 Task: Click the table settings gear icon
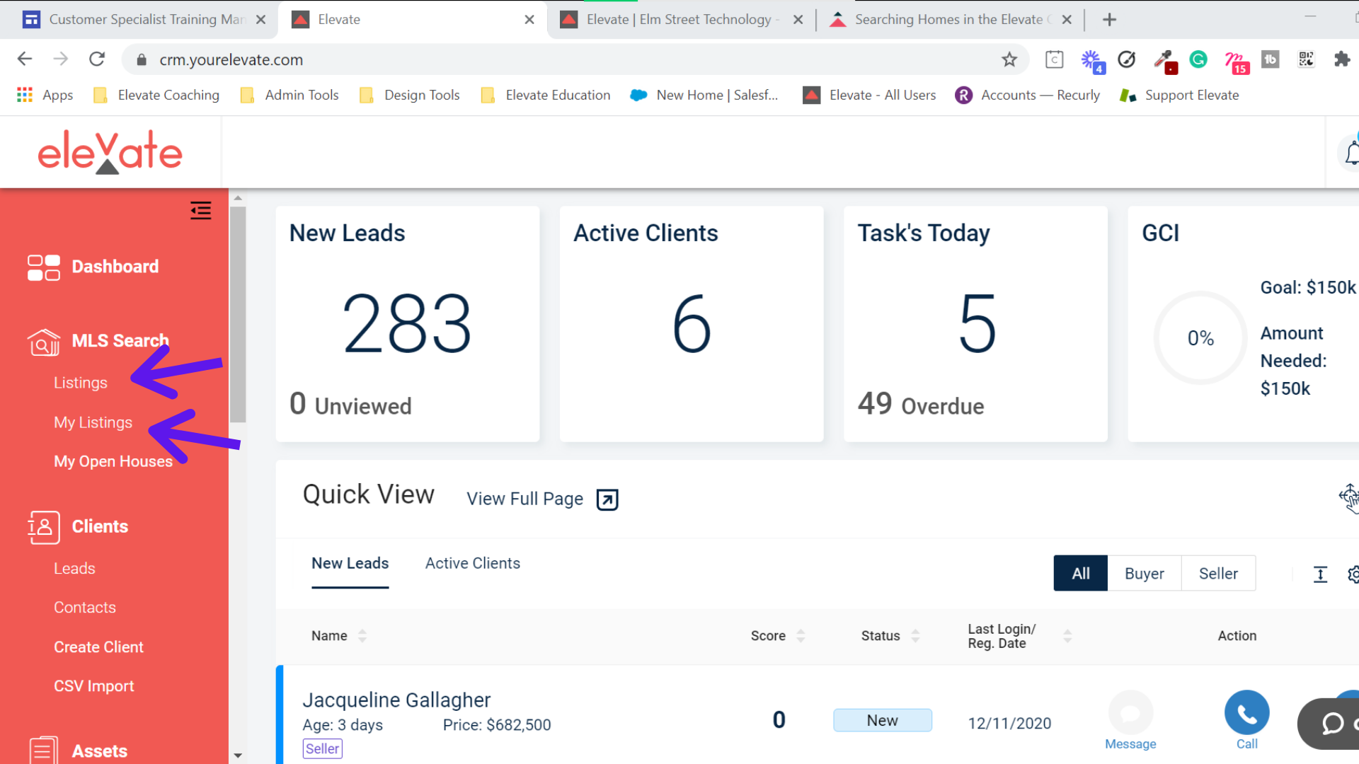pyautogui.click(x=1353, y=574)
